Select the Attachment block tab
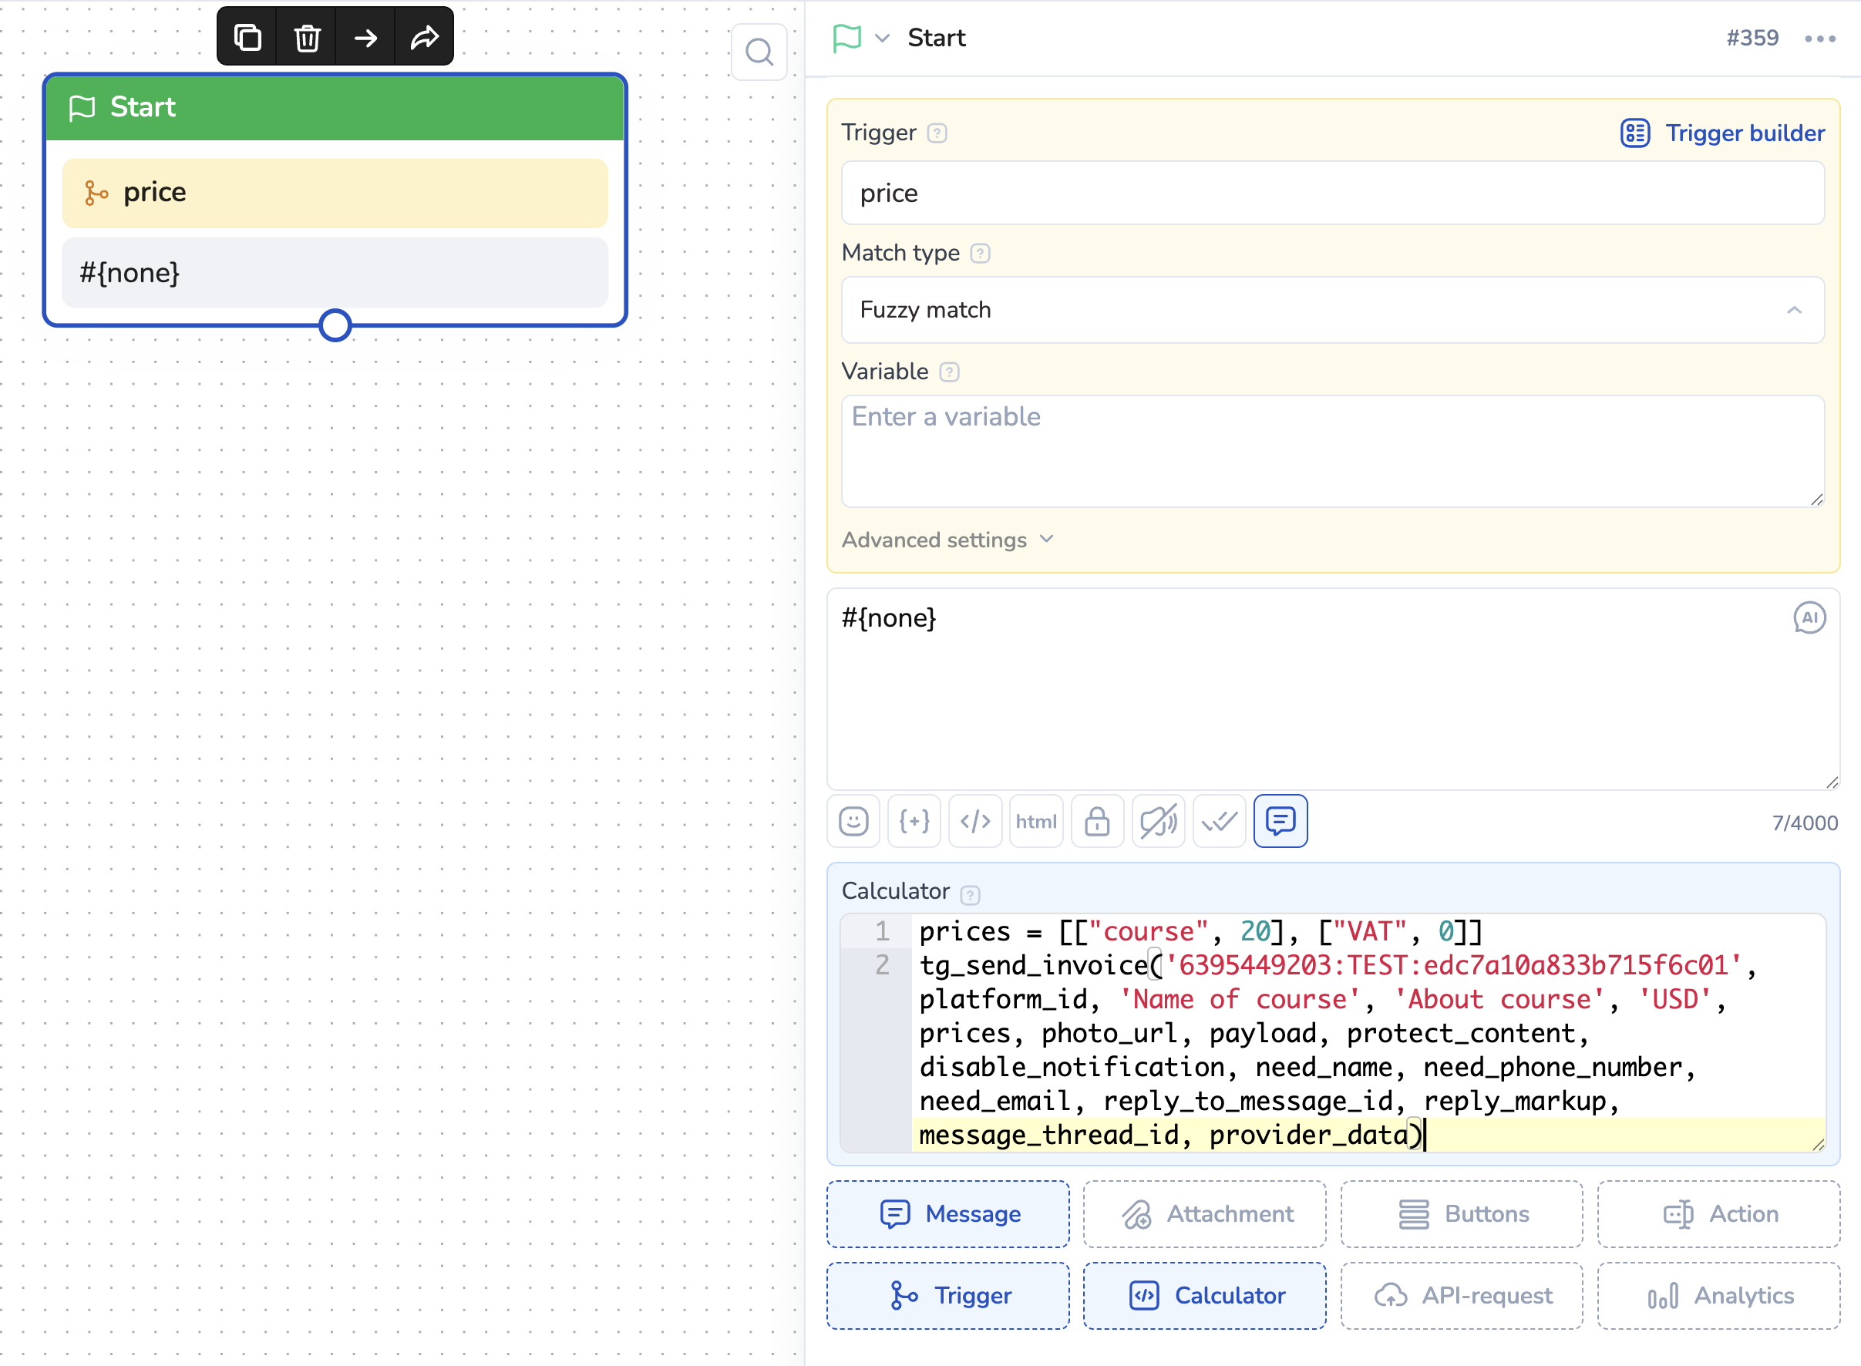Viewport: 1861px width, 1366px height. 1203,1214
